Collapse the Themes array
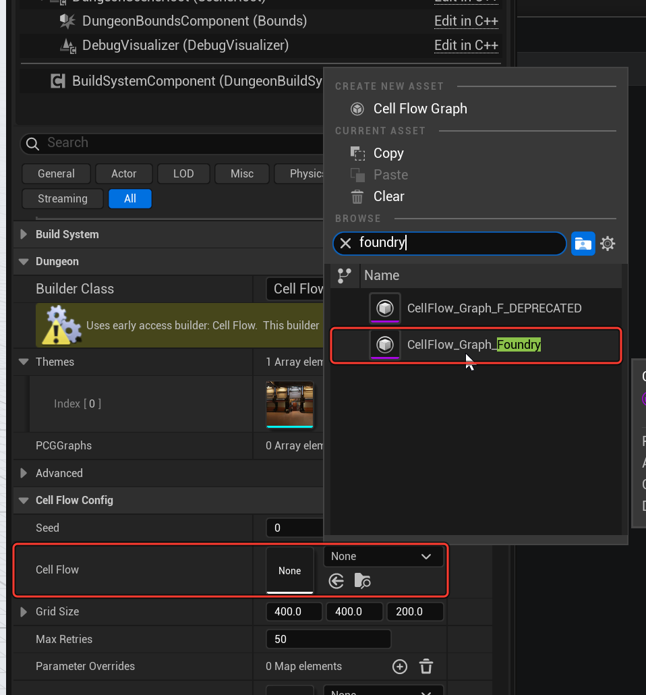 pos(24,362)
